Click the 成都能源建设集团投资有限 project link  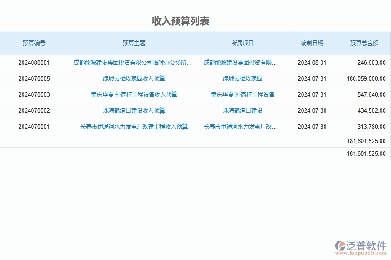click(242, 62)
